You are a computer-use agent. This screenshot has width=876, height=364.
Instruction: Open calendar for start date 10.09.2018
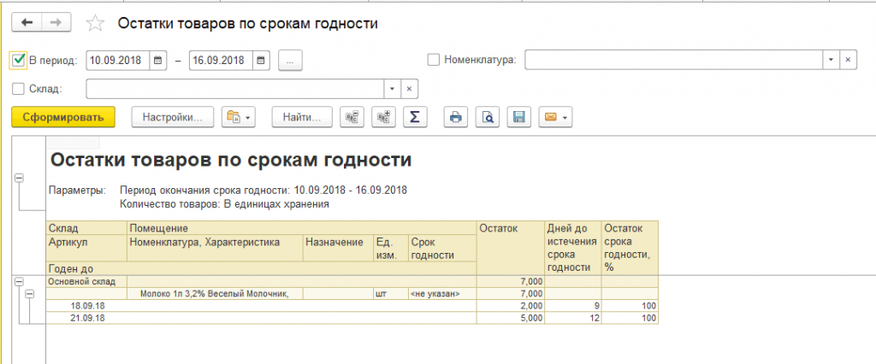pyautogui.click(x=157, y=61)
